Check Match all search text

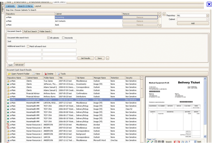[28, 46]
